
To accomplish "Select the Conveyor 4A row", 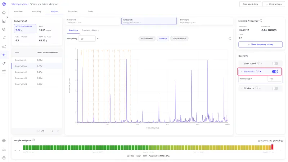I will (37, 66).
